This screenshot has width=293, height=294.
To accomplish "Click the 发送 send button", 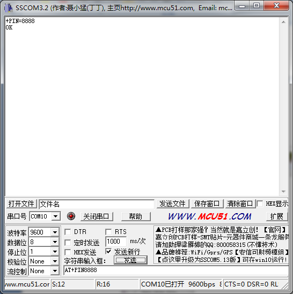I will 130,260.
